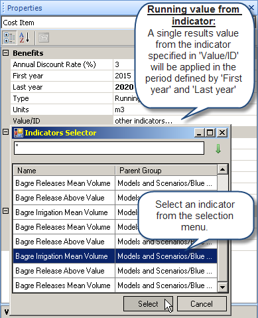Select the first Bagre Releases Mean Volume row
This screenshot has width=258, height=318.
115,183
